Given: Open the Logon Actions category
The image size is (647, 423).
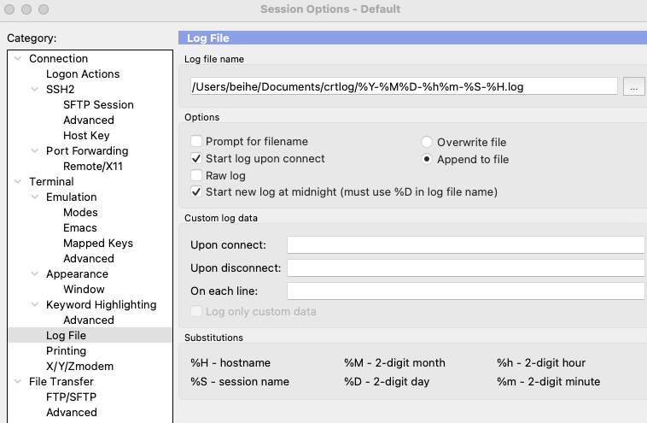Looking at the screenshot, I should (x=83, y=74).
